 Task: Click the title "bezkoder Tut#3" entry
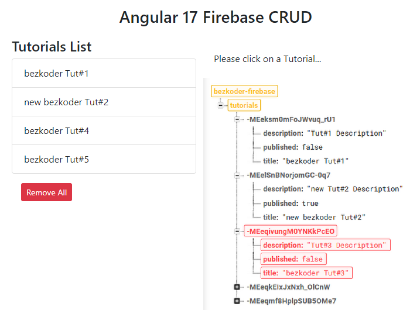click(306, 273)
